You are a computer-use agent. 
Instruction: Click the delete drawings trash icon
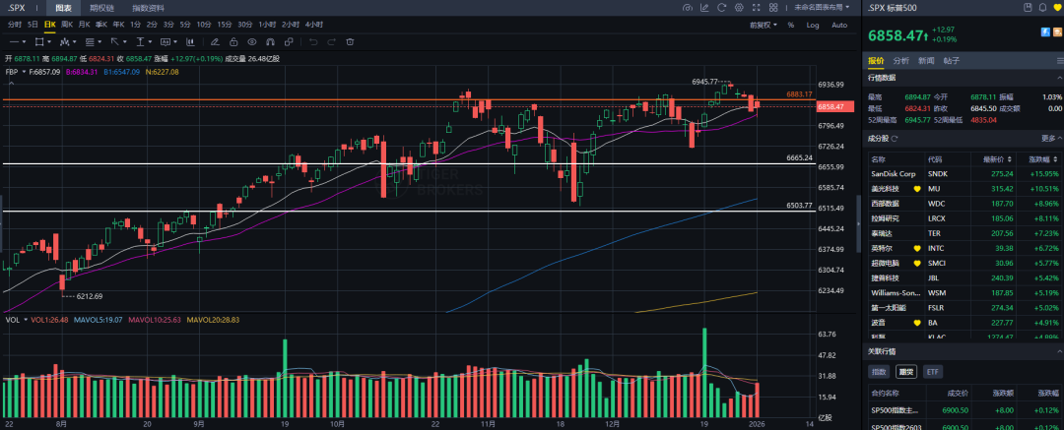point(350,41)
